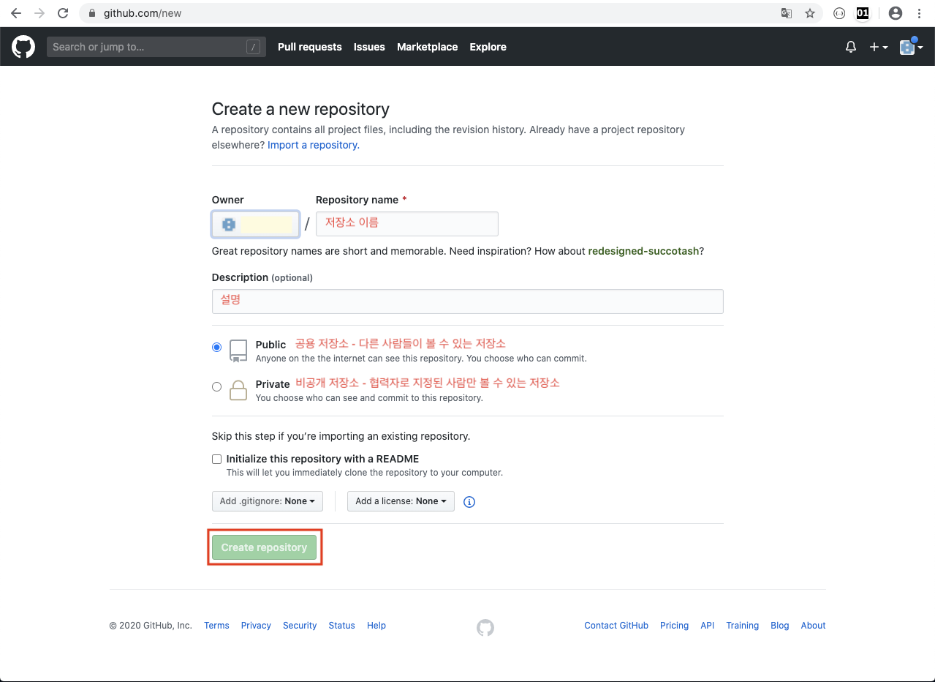
Task: Open the Status footer link
Action: [341, 626]
